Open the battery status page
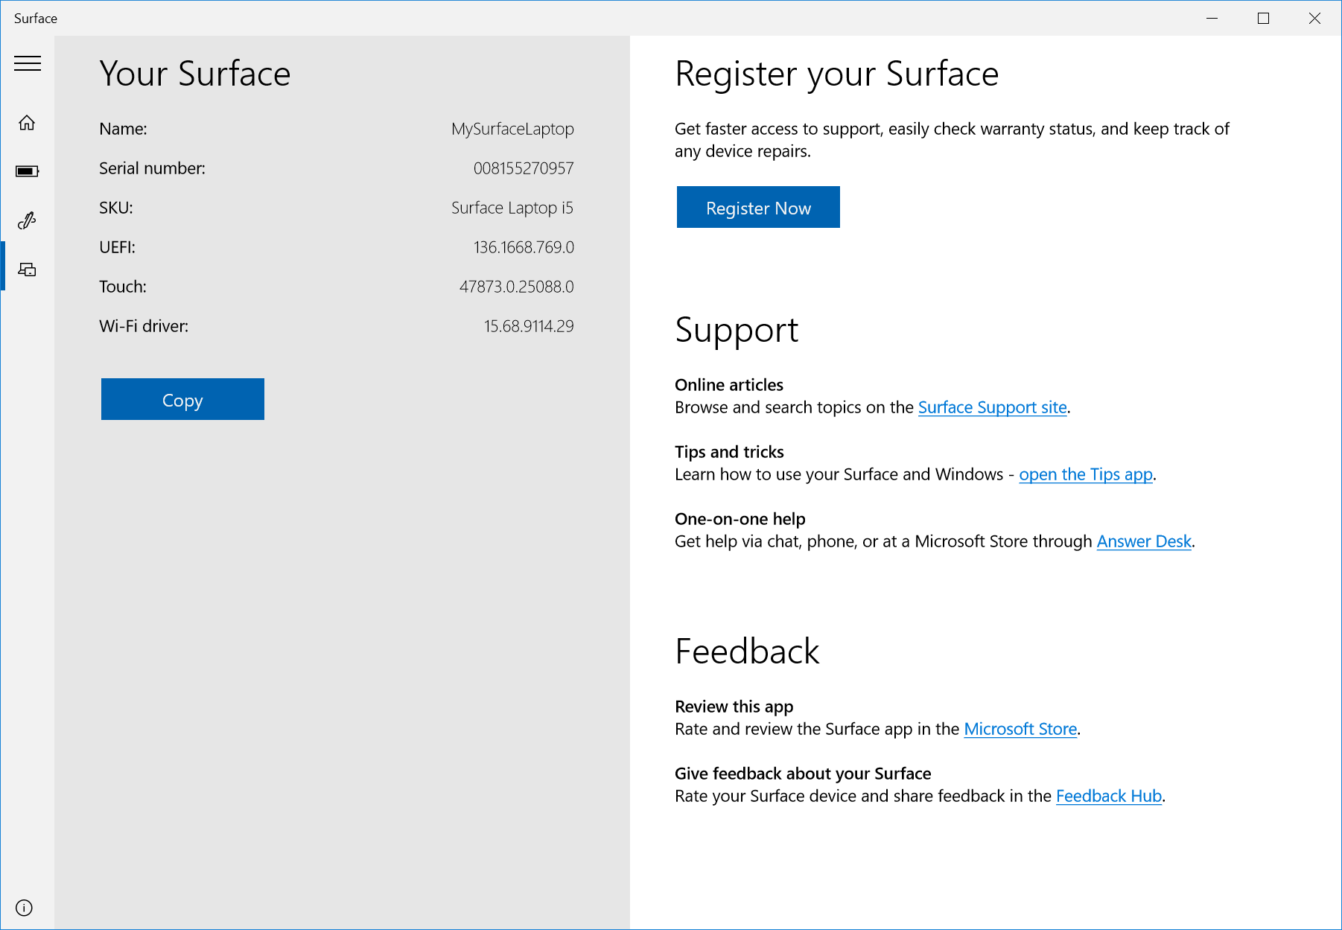Image resolution: width=1342 pixels, height=930 pixels. 28,171
